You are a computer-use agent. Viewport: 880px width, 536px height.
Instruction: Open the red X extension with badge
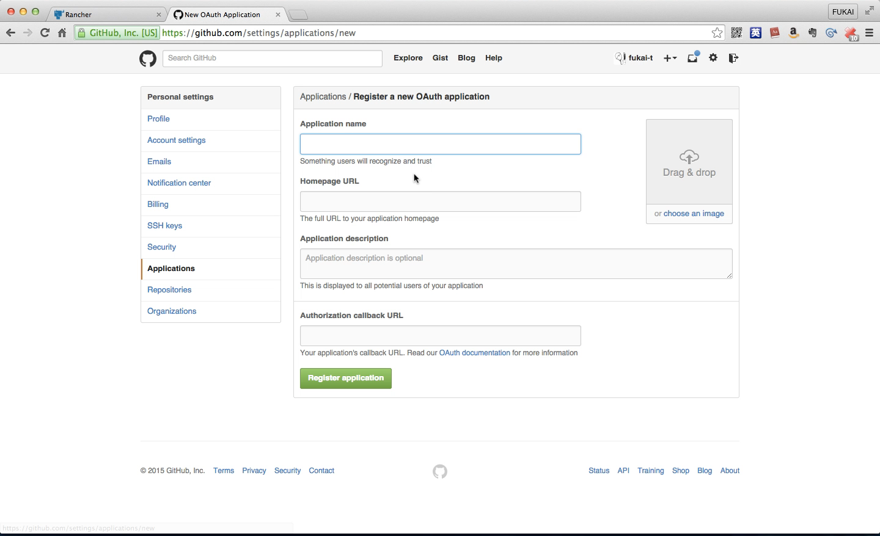[x=851, y=34]
